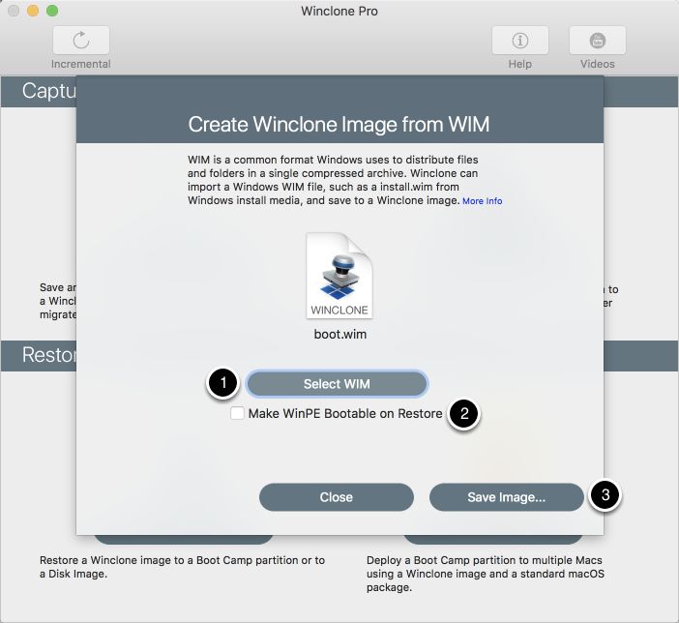The image size is (679, 623).
Task: Click the Save Image... button
Action: point(506,497)
